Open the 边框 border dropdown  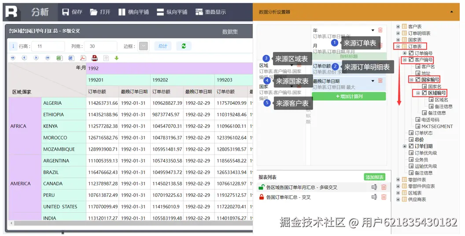[x=143, y=46]
